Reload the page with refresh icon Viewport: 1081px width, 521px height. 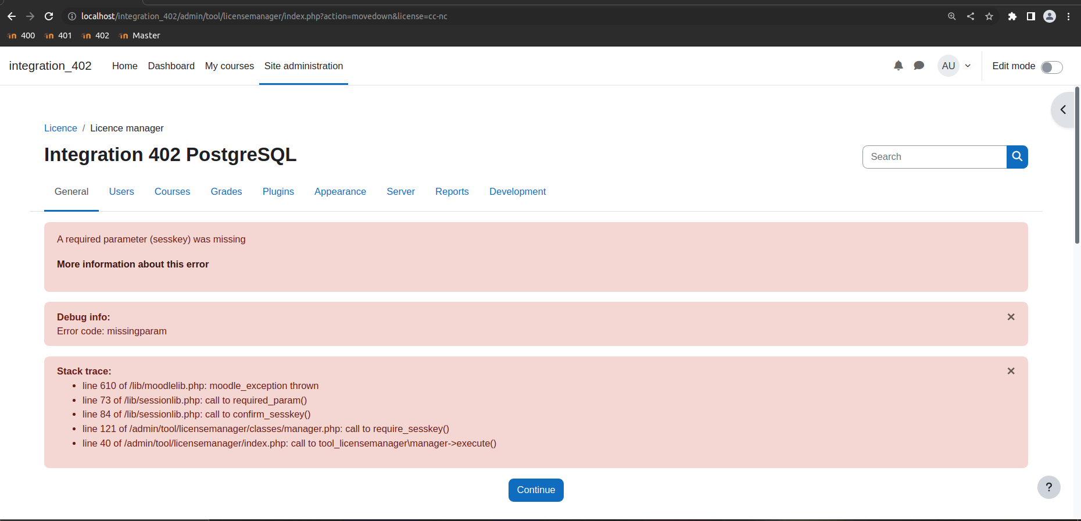click(49, 16)
